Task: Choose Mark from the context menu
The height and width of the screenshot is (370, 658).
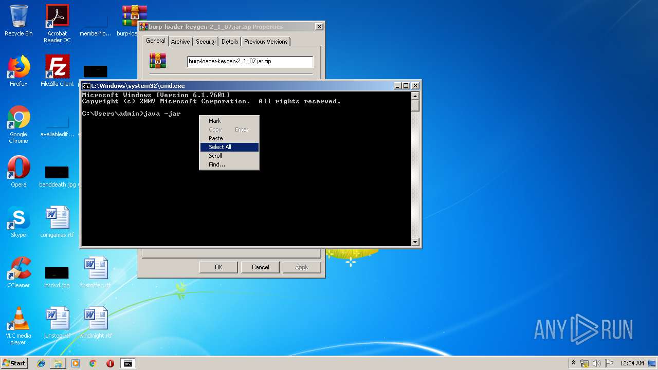Action: point(229,121)
